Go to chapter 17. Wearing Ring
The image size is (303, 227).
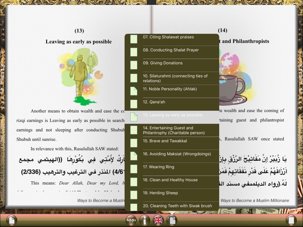pyautogui.click(x=172, y=169)
